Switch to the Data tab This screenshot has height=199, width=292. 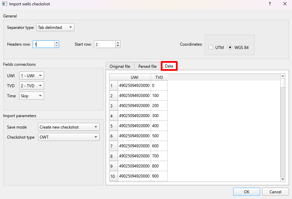(x=169, y=66)
